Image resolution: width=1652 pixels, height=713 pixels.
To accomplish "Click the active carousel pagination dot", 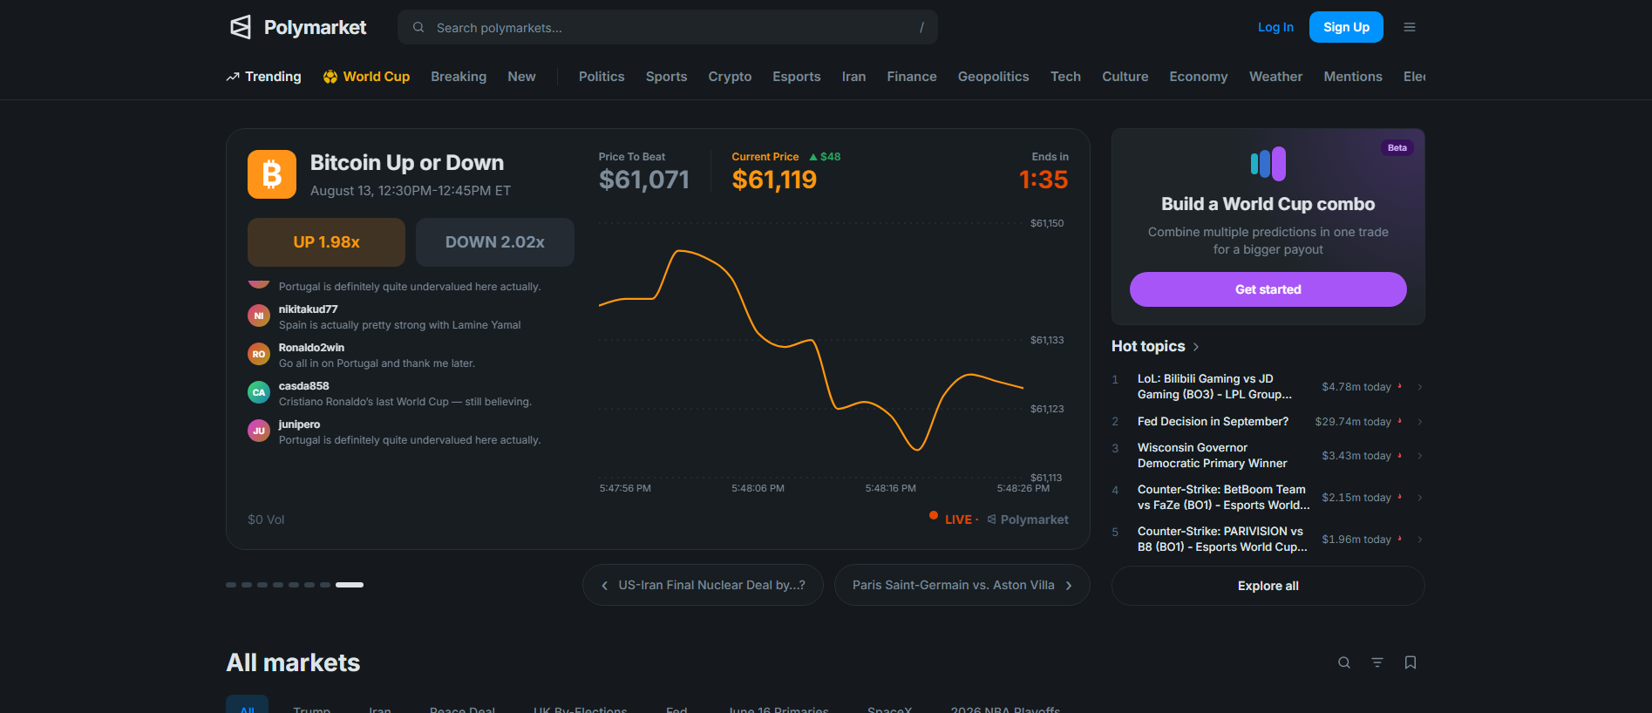I will [350, 585].
